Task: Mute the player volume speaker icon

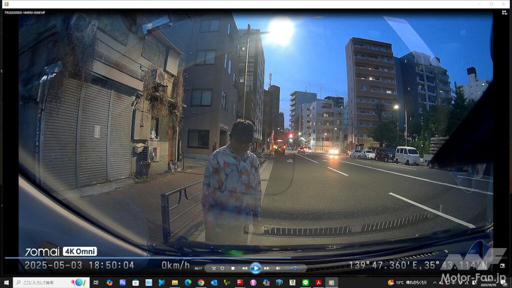Action: [277, 268]
